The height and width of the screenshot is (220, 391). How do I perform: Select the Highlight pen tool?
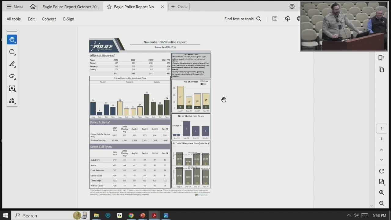(x=12, y=64)
